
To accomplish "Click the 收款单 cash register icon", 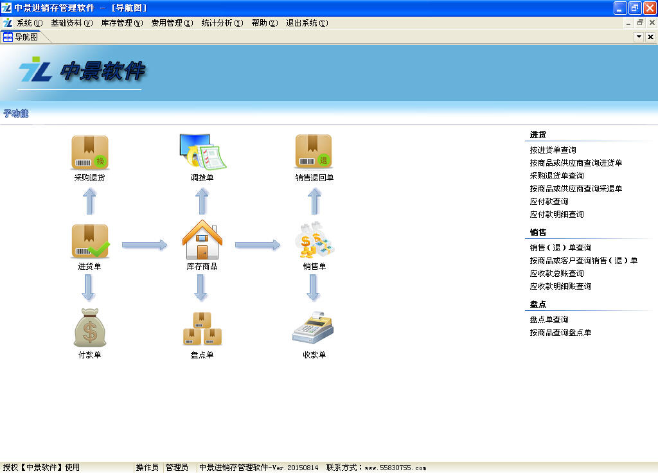I will (x=314, y=328).
